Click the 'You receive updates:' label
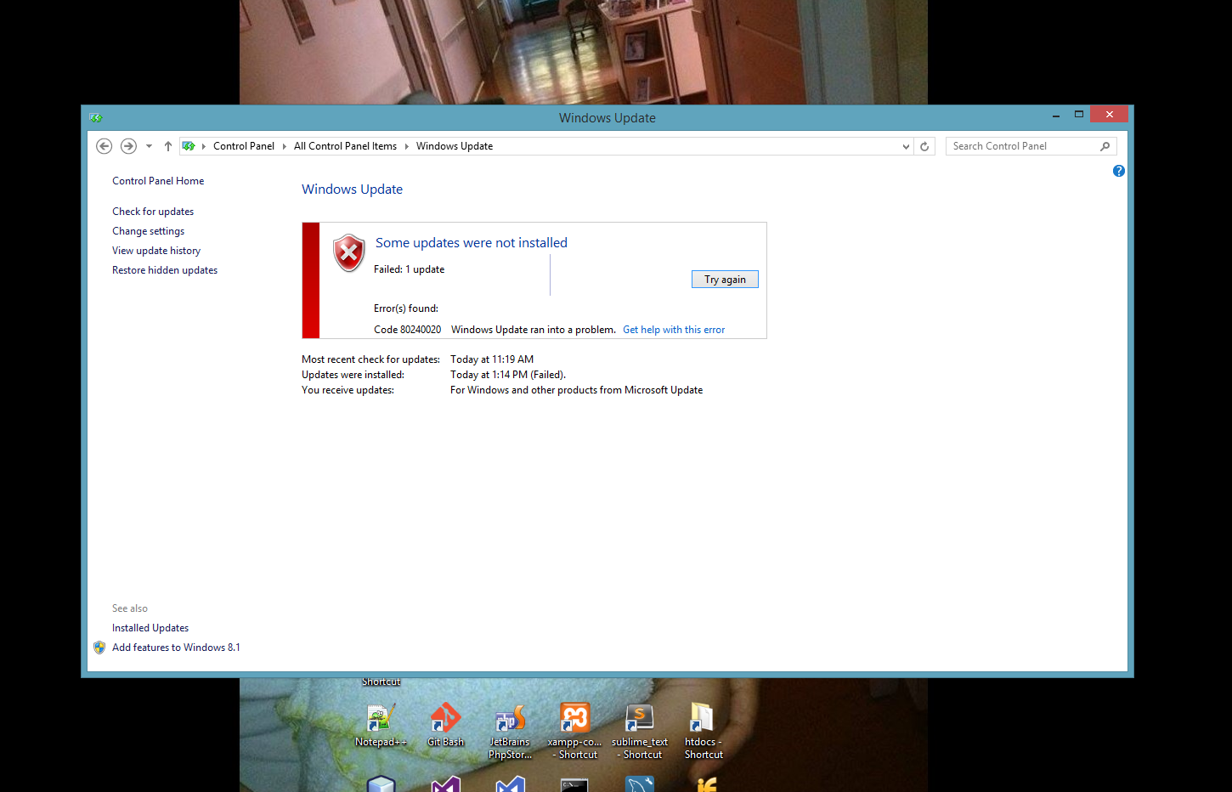Screen dimensions: 1232x792 click(x=348, y=390)
